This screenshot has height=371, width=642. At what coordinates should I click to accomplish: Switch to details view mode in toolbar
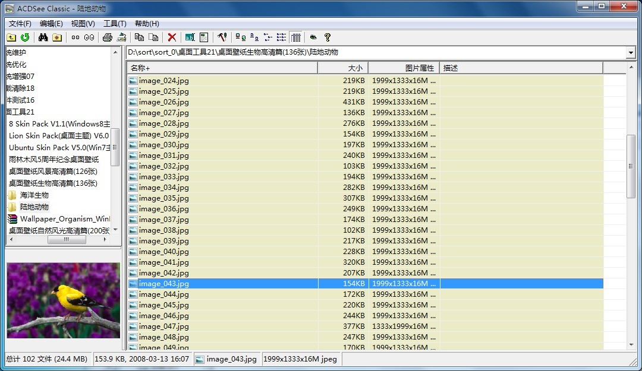point(295,37)
